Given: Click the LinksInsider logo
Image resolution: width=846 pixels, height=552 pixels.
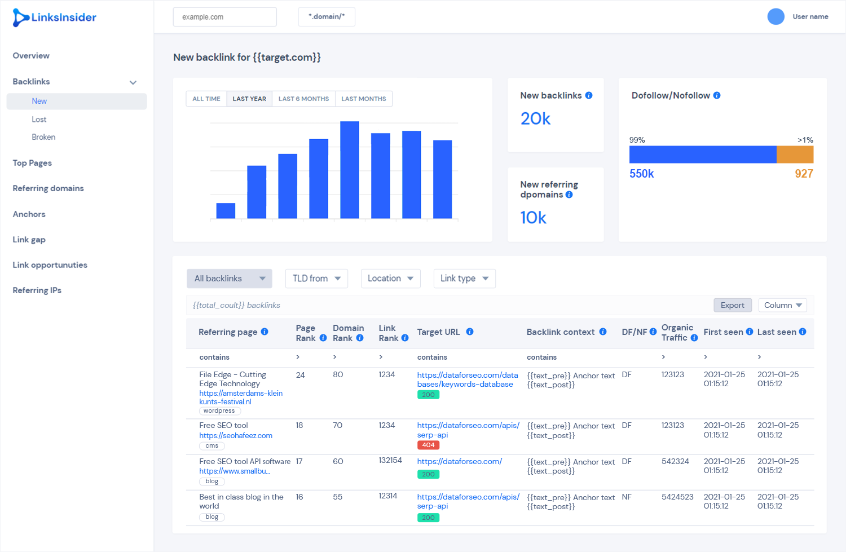Looking at the screenshot, I should pyautogui.click(x=54, y=17).
